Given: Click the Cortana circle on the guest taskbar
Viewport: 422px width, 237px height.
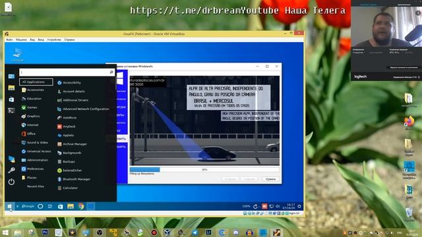Looking at the screenshot, I should 40,206.
